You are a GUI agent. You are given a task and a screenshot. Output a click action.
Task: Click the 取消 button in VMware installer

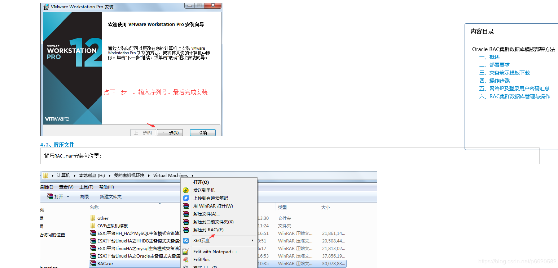[202, 133]
